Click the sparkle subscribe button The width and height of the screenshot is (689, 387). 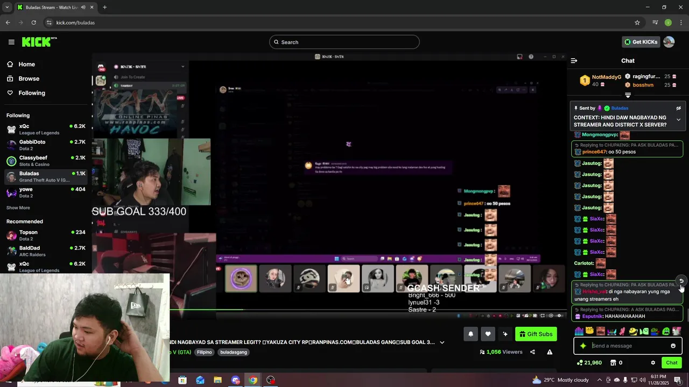505,334
